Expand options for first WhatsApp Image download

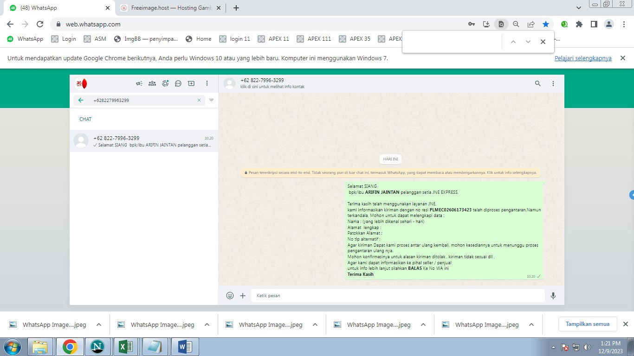click(x=99, y=324)
